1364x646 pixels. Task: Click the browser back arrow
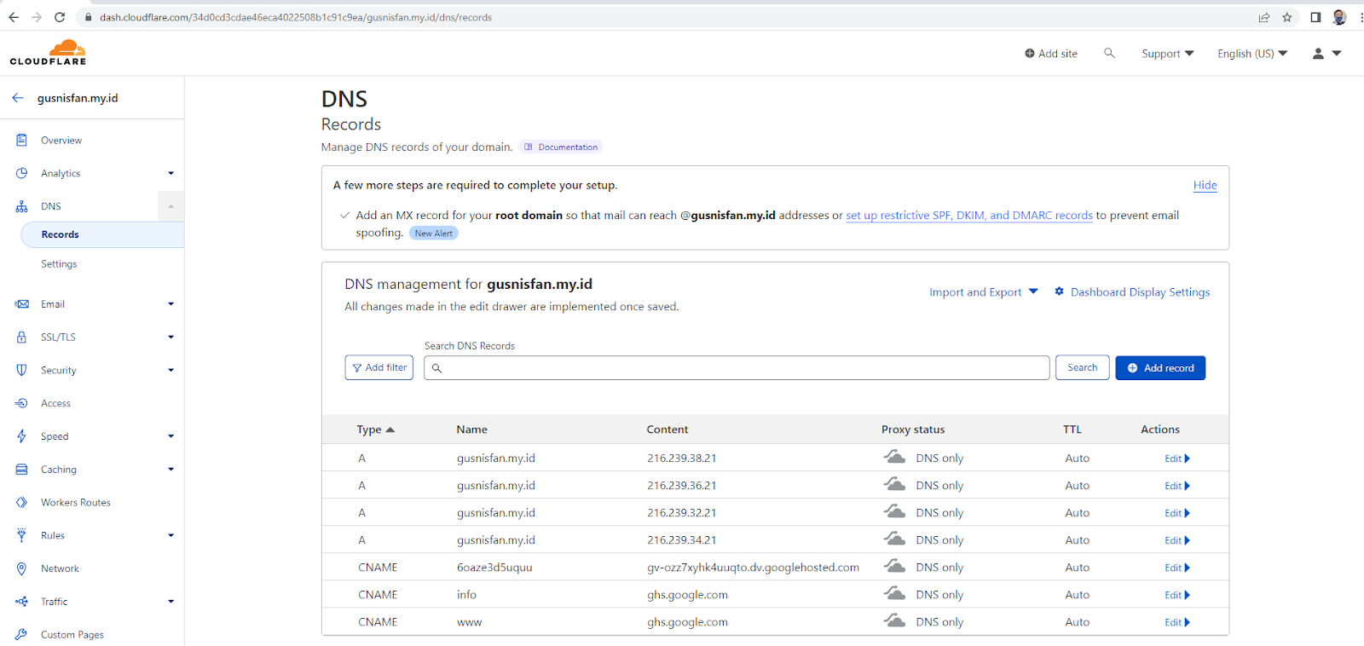click(14, 17)
